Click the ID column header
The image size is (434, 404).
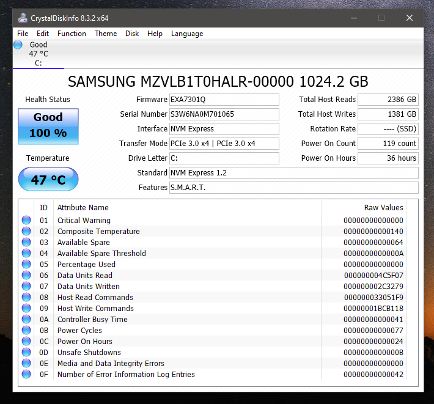pyautogui.click(x=44, y=208)
